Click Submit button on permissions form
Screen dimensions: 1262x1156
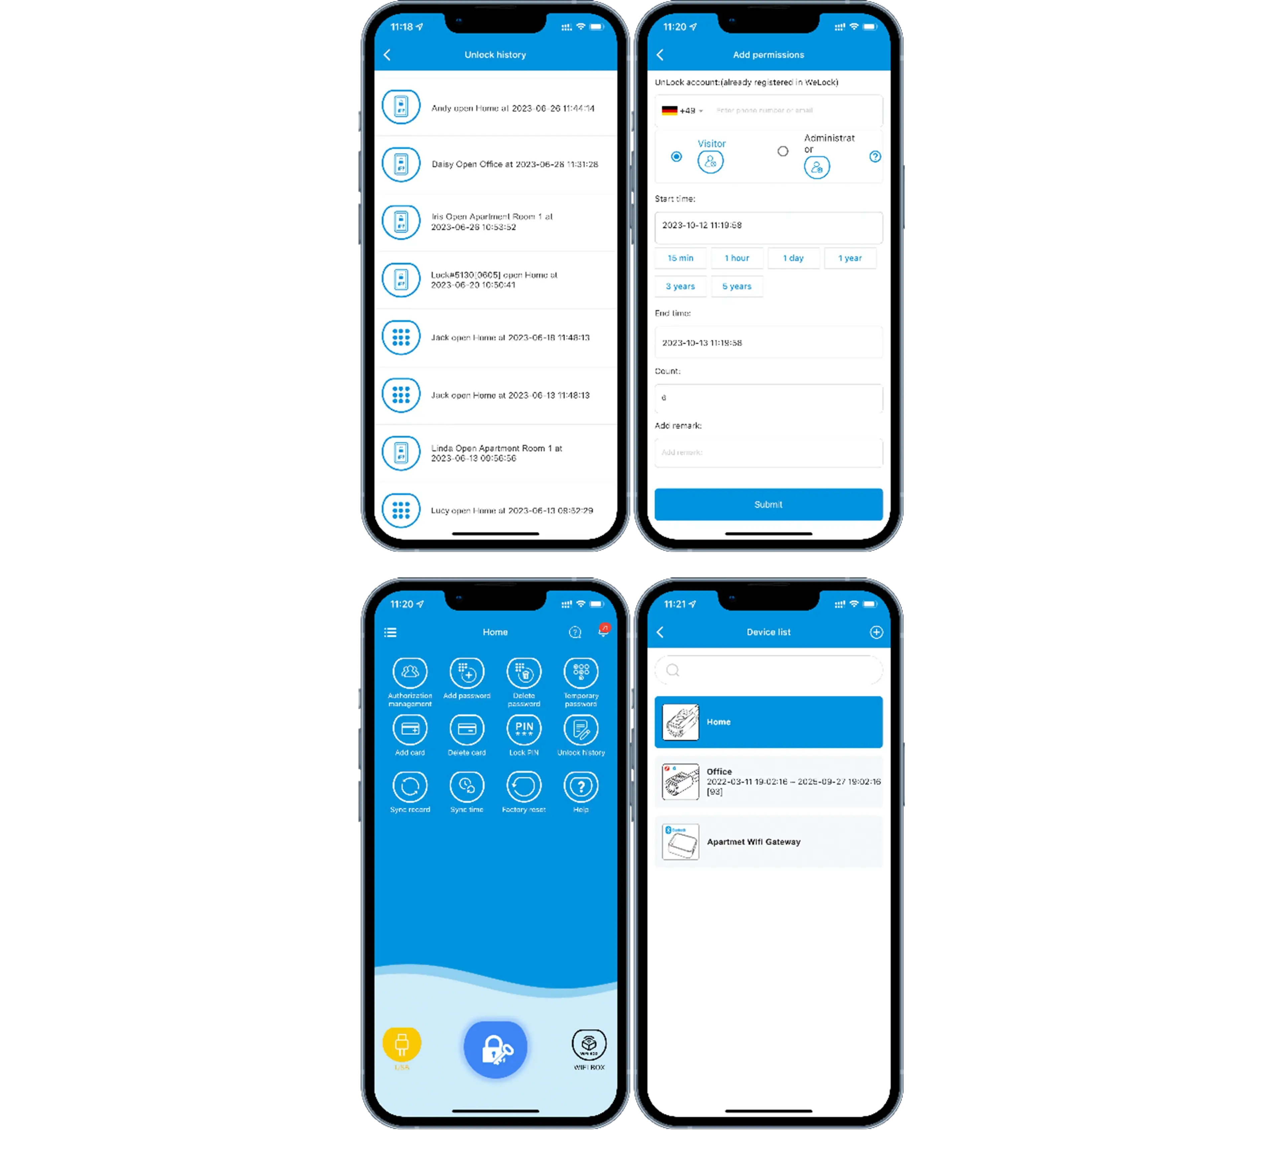pos(766,505)
